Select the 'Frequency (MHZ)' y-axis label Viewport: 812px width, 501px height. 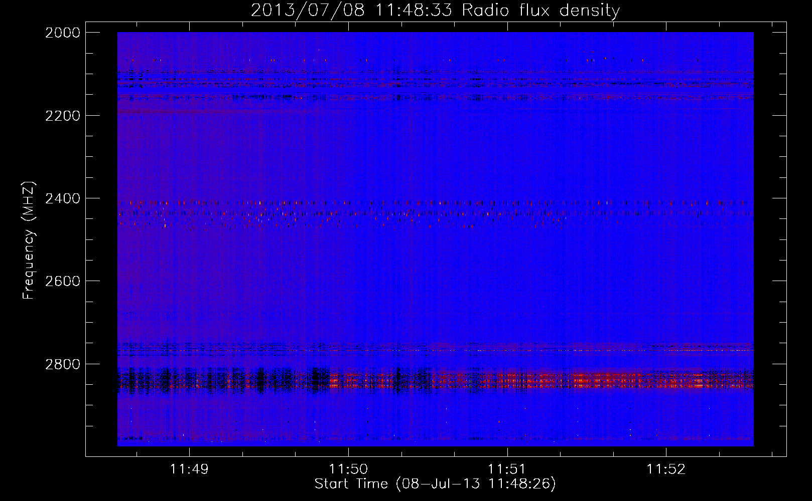tap(29, 240)
